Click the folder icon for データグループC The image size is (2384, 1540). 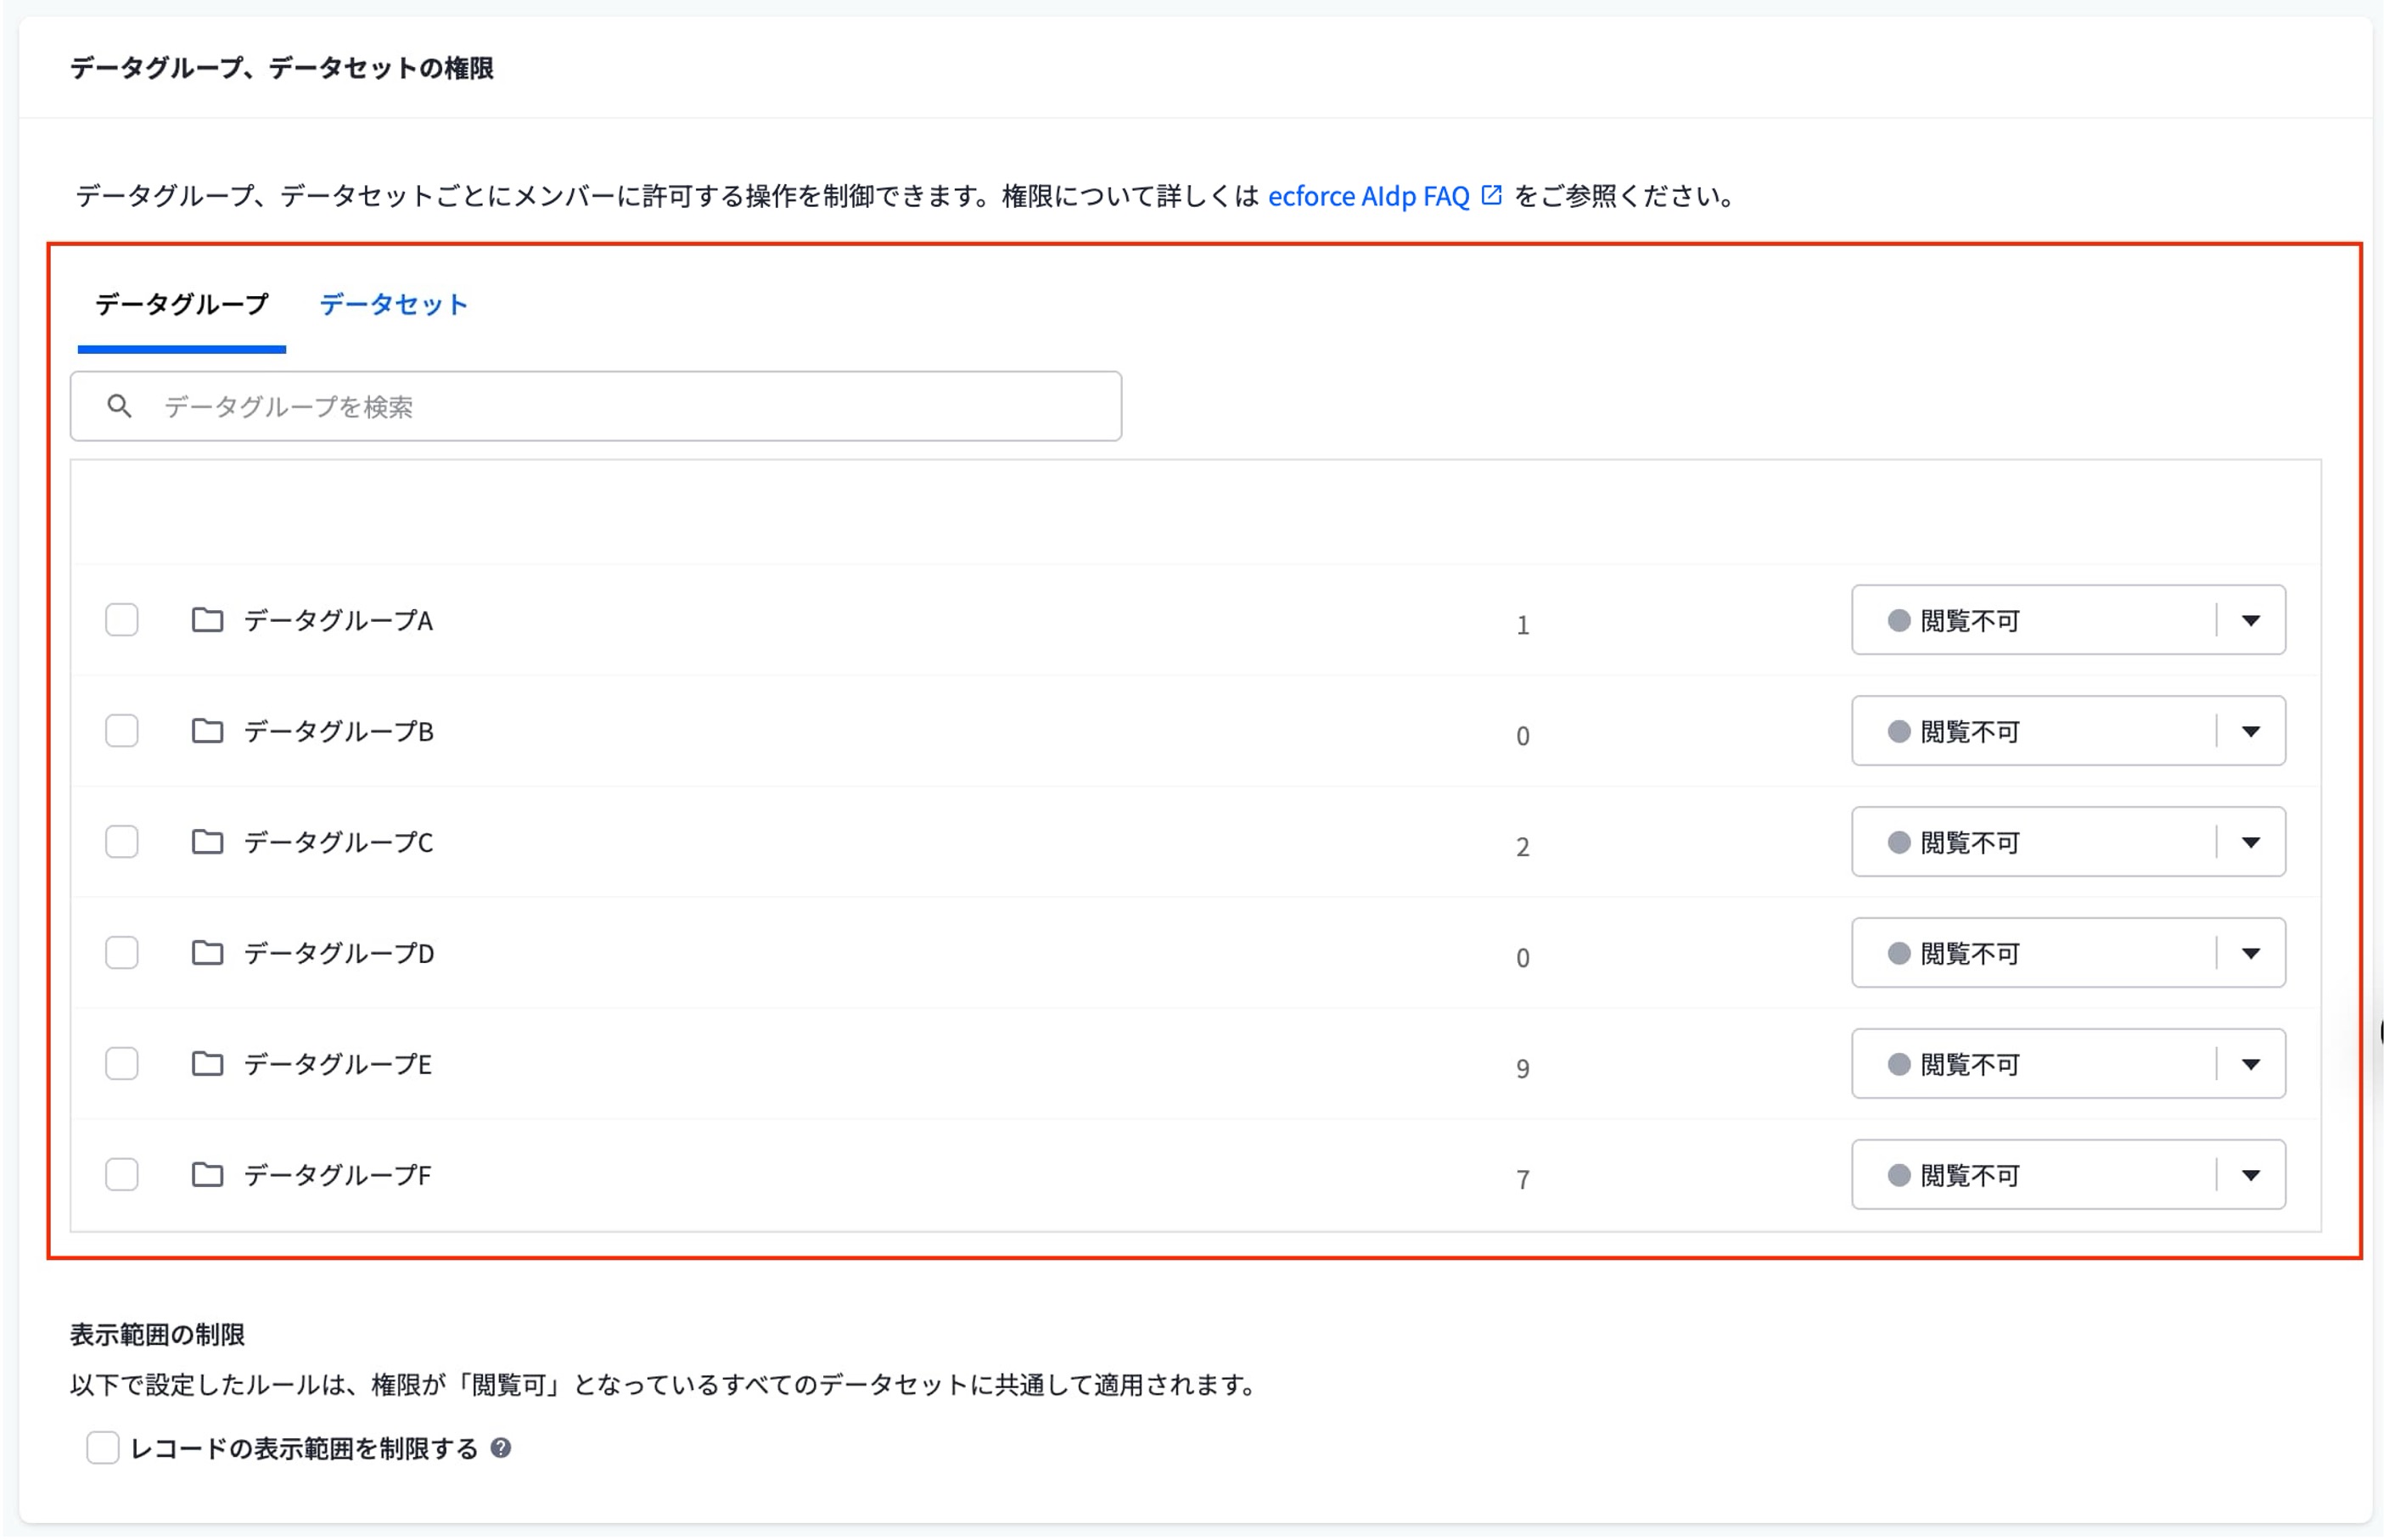[207, 842]
